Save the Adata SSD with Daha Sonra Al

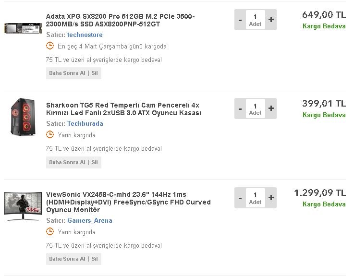[67, 73]
